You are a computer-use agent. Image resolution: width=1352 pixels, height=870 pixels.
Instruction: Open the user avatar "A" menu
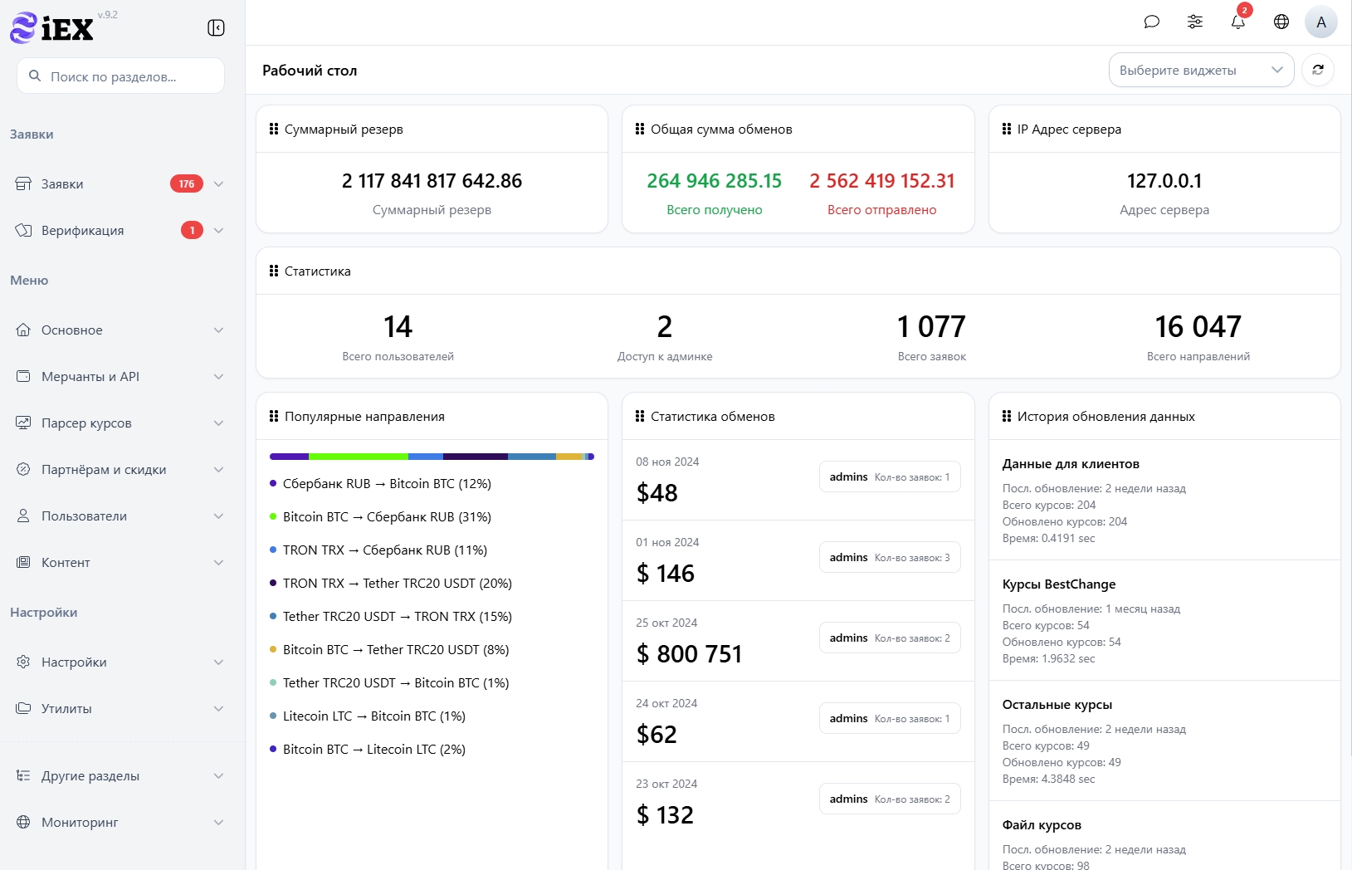1320,22
